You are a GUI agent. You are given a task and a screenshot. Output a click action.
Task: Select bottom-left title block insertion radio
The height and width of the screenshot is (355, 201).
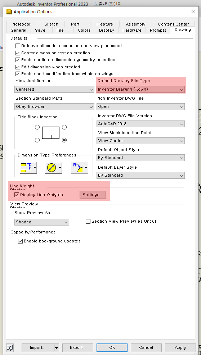click(37, 140)
